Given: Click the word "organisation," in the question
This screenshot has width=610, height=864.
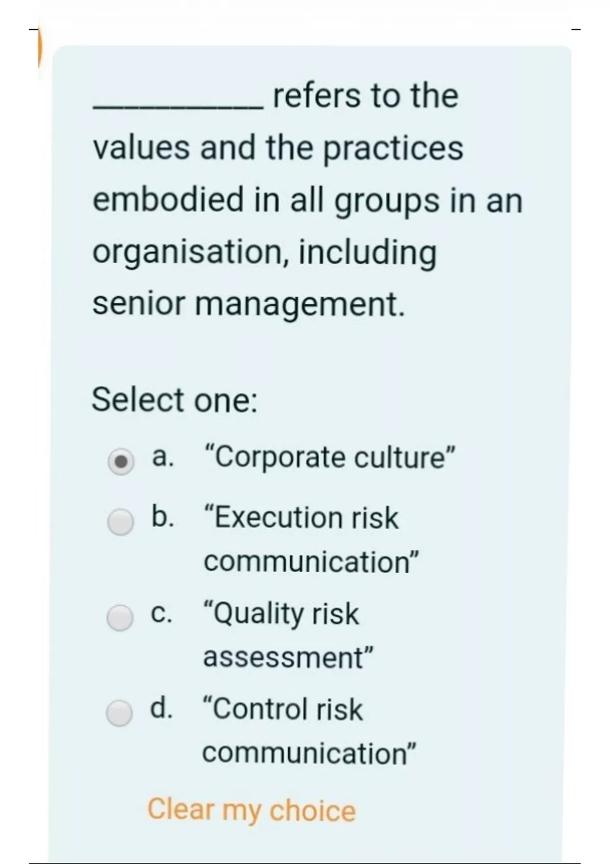Looking at the screenshot, I should (192, 252).
